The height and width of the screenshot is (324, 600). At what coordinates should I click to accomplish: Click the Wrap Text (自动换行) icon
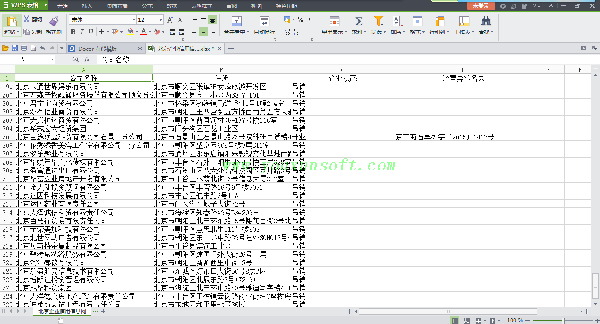click(x=264, y=21)
